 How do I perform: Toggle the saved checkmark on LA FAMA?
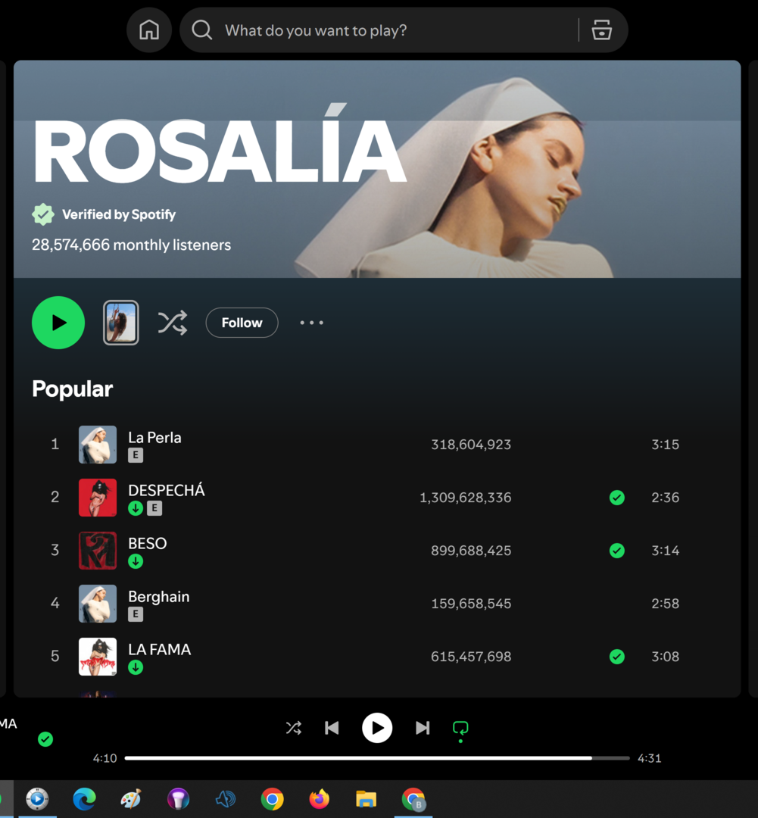pyautogui.click(x=617, y=656)
